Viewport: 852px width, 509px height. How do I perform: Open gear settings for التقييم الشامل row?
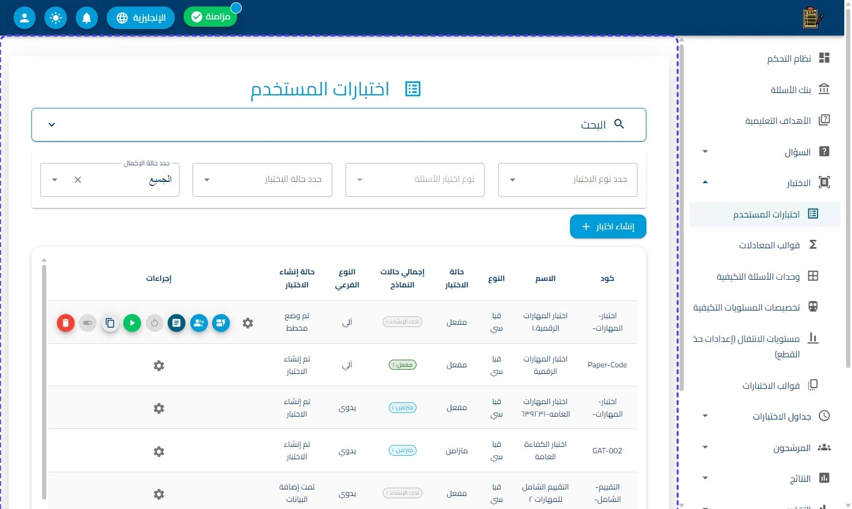tap(159, 494)
